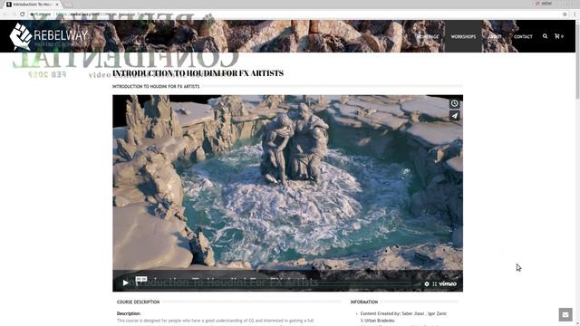The width and height of the screenshot is (580, 326).
Task: Click the 'Introduction to Houdini for FX Artists' heading
Action: click(198, 73)
